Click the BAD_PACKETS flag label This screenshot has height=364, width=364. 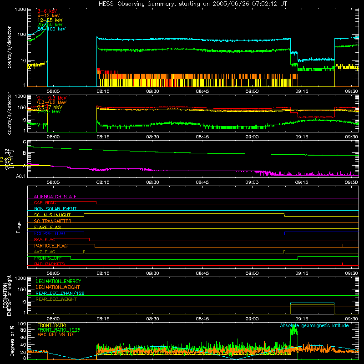click(x=50, y=264)
